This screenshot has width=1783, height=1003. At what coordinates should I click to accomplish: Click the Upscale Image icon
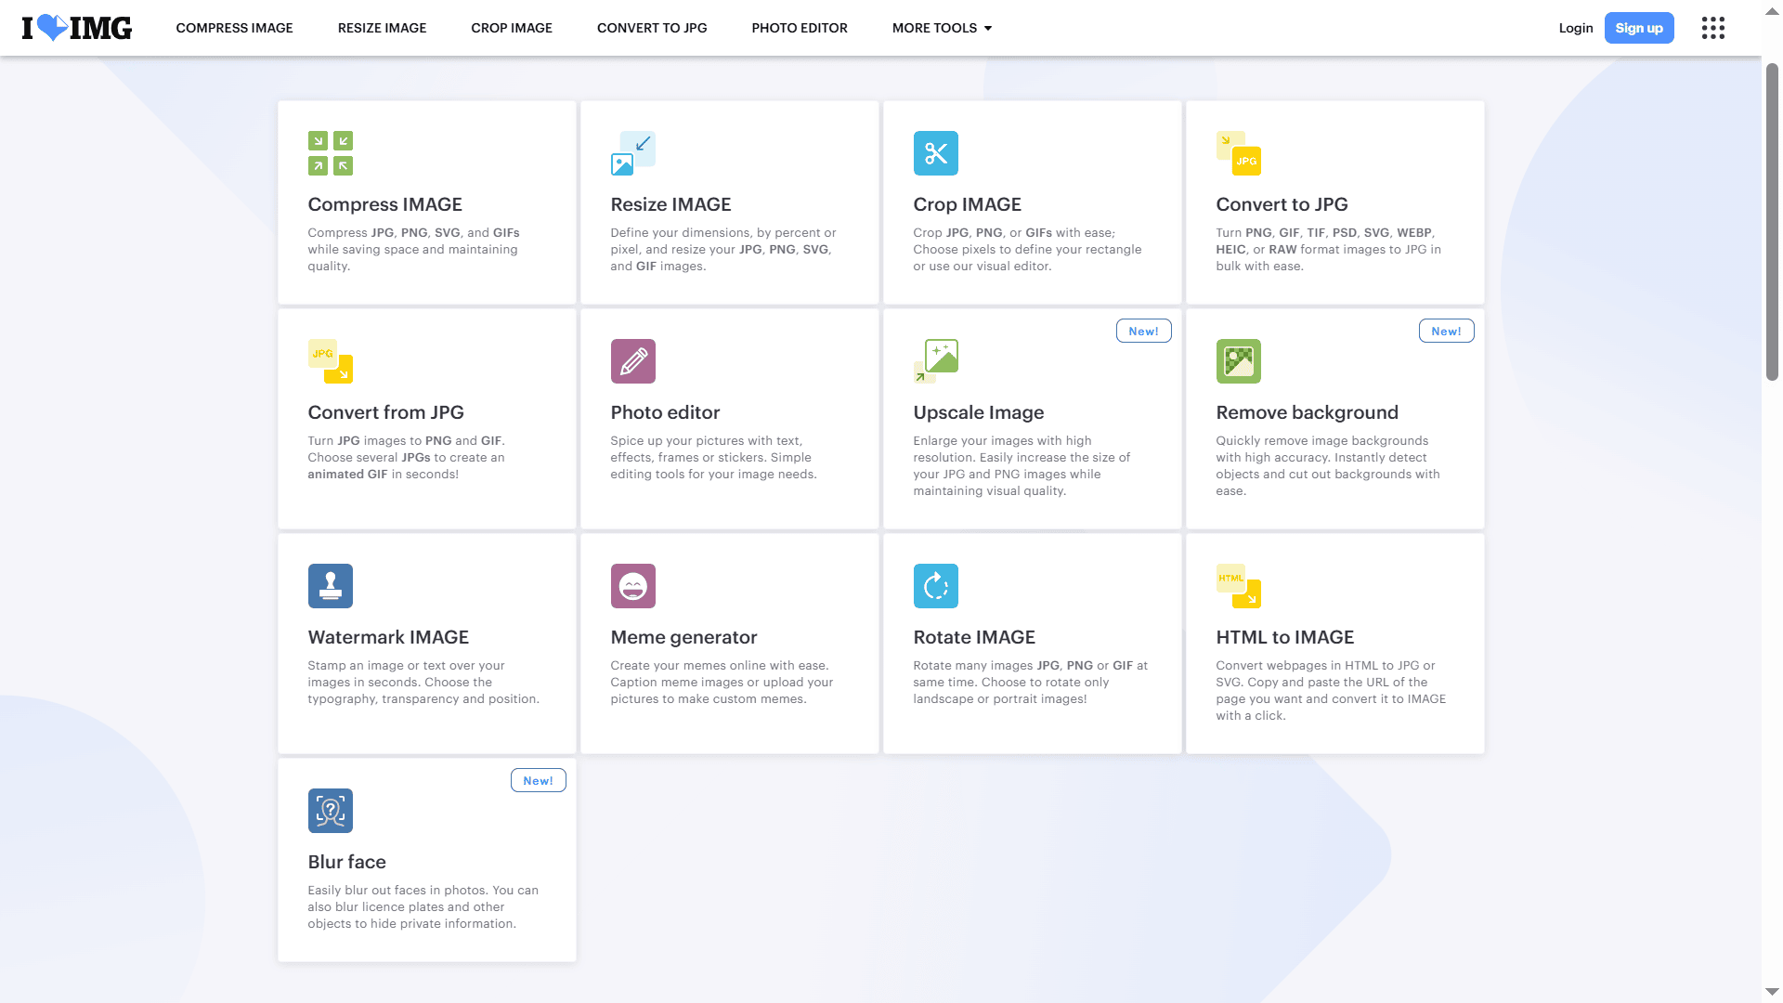coord(935,361)
